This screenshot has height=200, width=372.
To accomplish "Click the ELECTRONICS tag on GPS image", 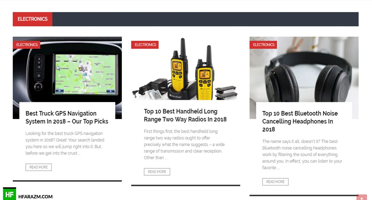I will (27, 45).
